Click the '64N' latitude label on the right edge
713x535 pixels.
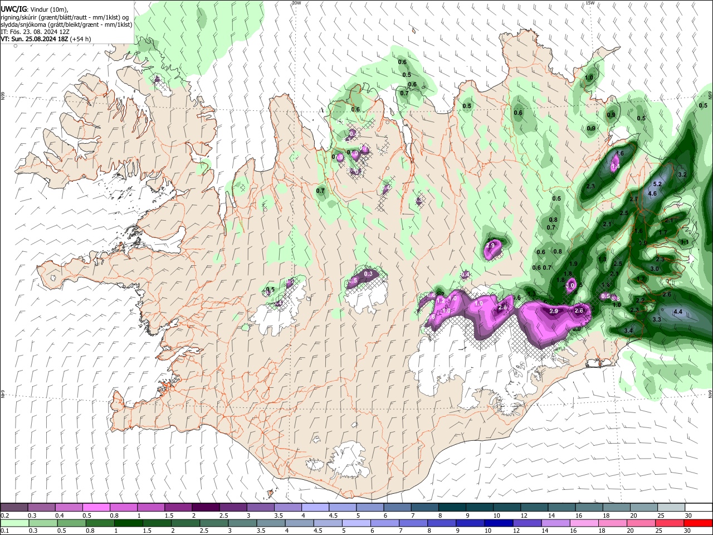[710, 393]
